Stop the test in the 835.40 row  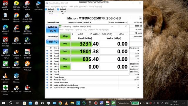pyautogui.click(x=65, y=59)
